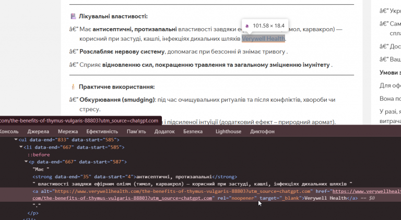Click the bold text Розслабляє нервову систему
This screenshot has width=401, height=220.
coord(122,52)
